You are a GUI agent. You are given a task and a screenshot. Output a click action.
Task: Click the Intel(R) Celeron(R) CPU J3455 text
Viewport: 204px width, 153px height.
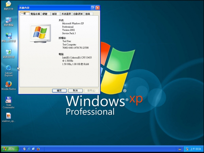(77, 58)
